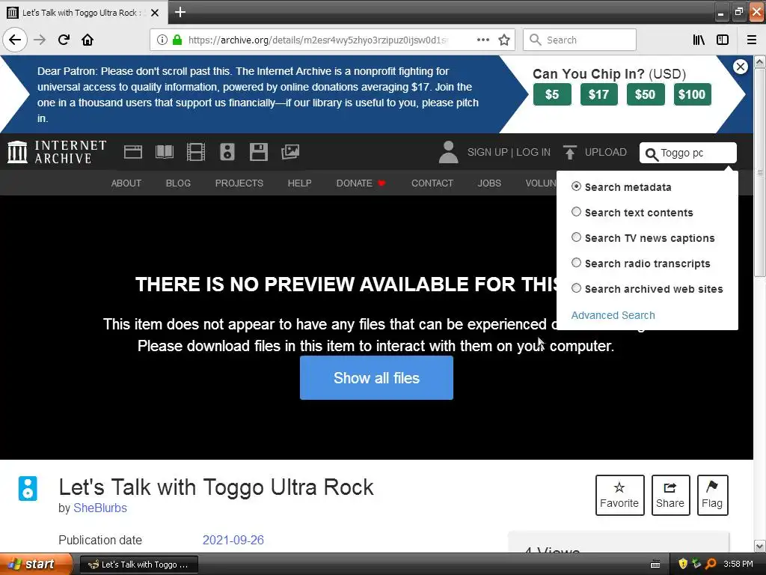Reload the page with the refresh icon
This screenshot has height=575, width=766.
64,40
